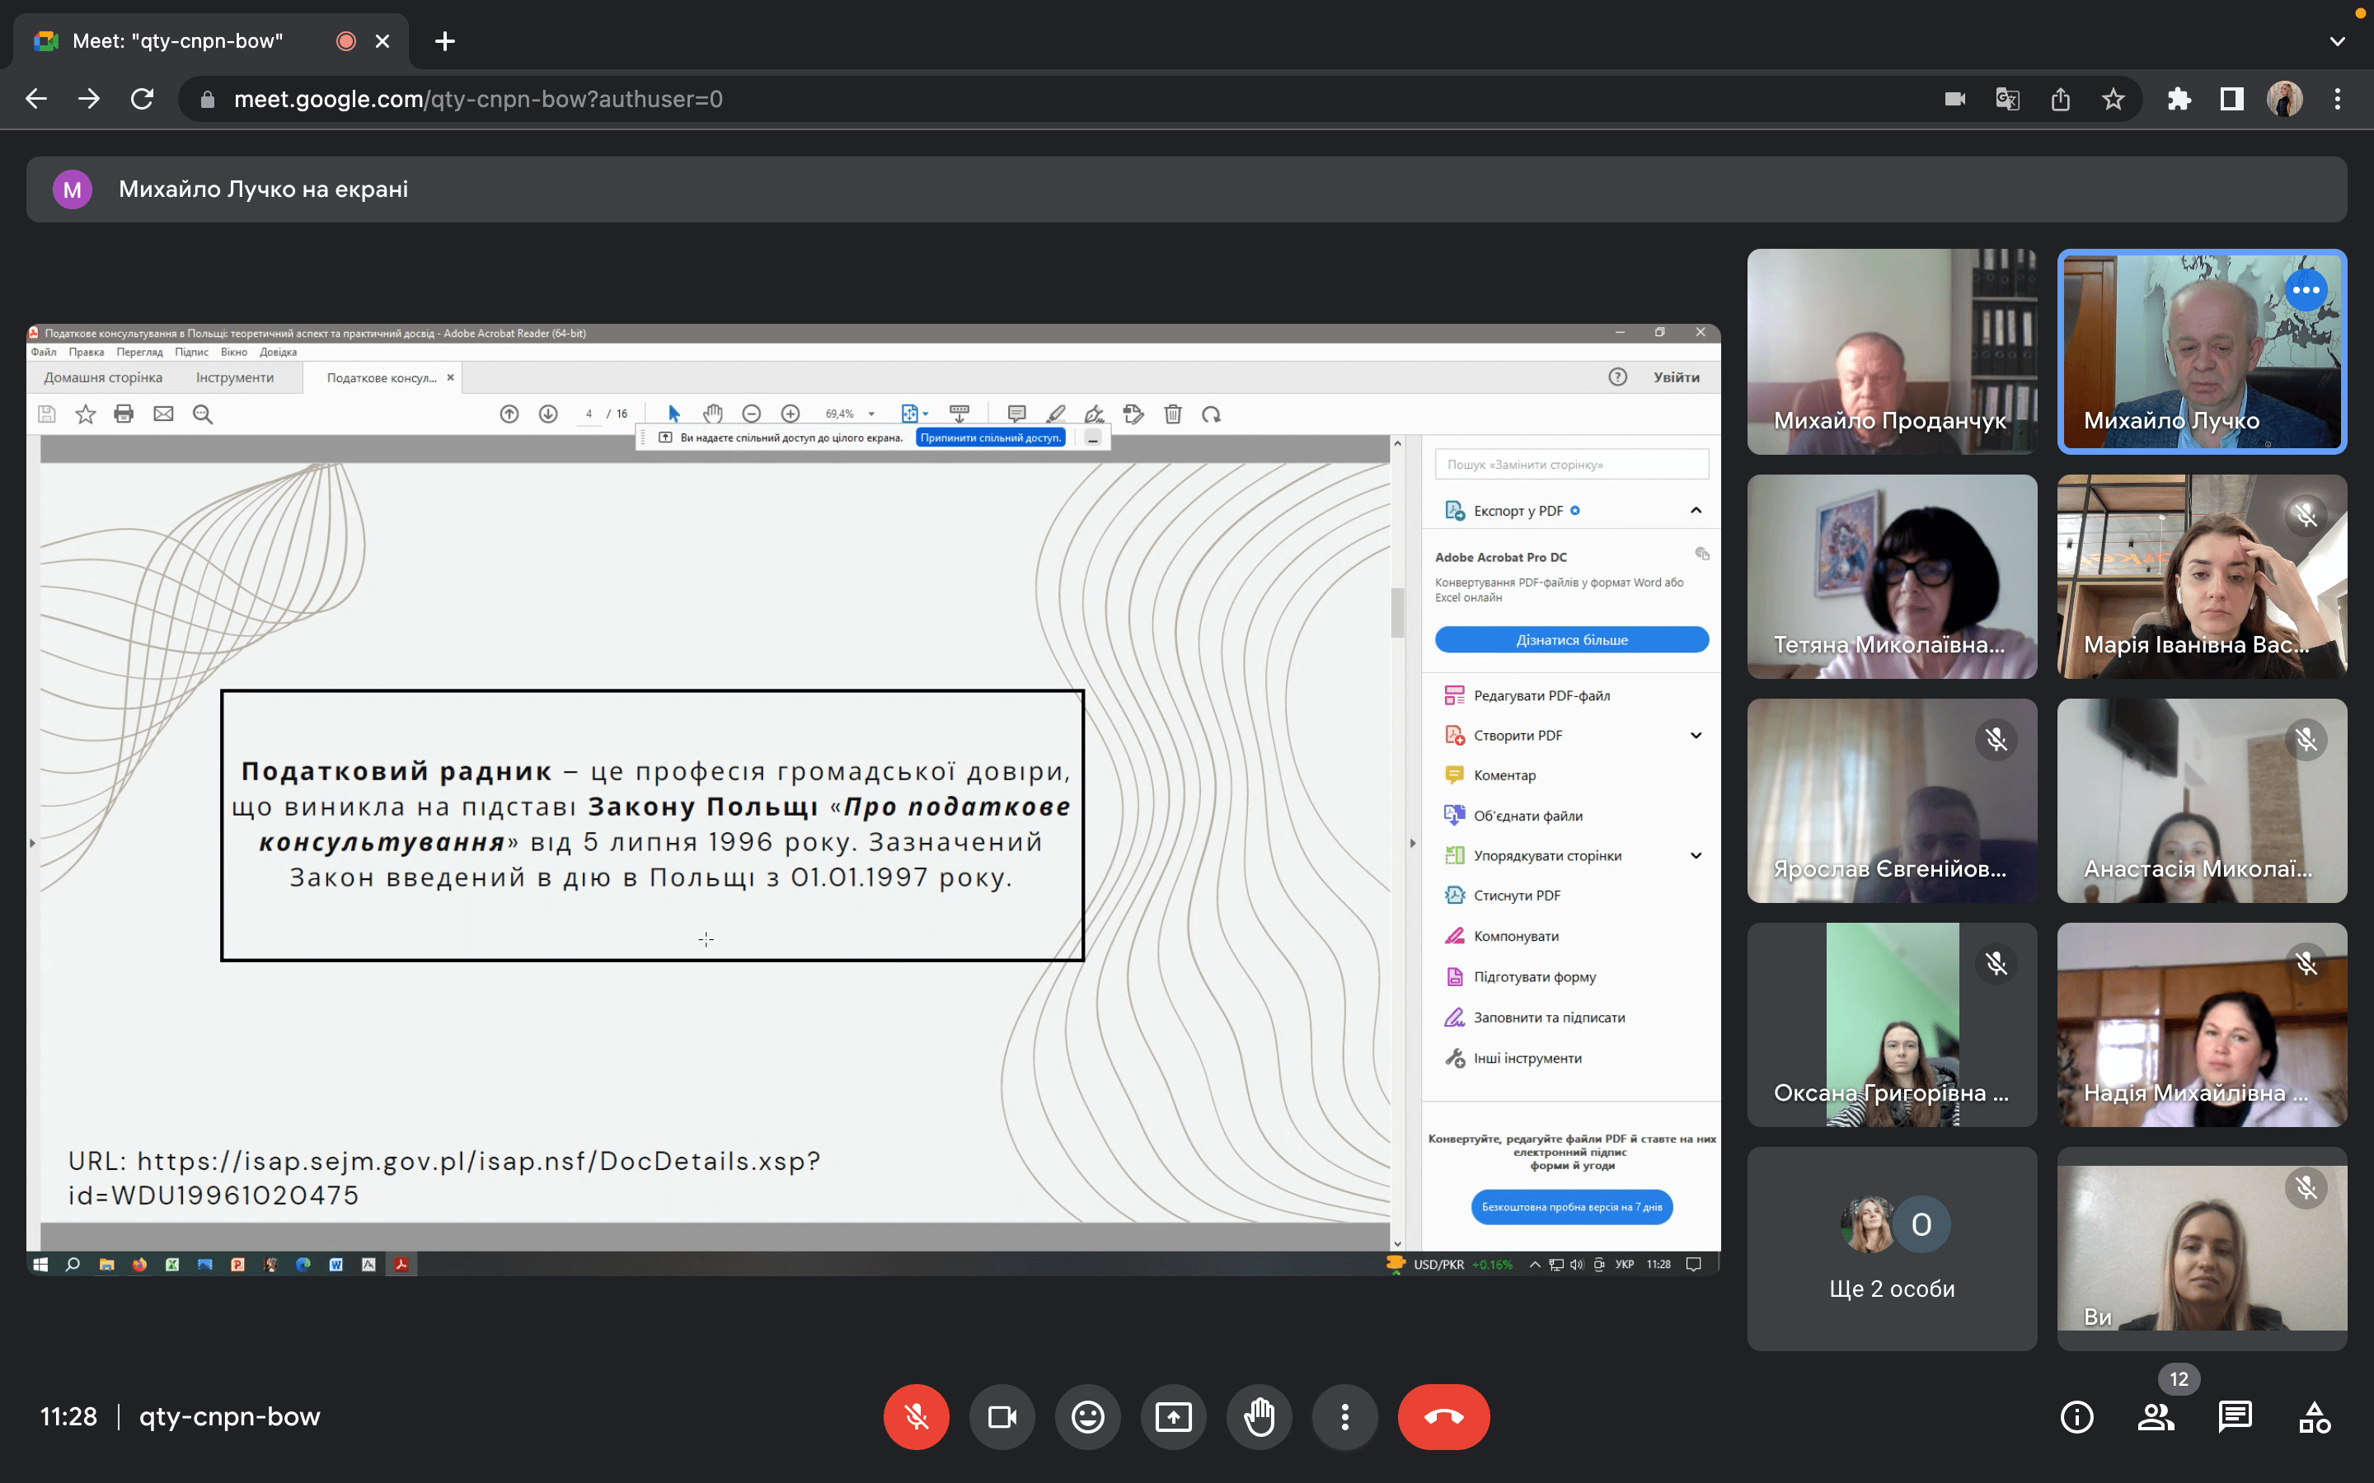This screenshot has width=2374, height=1483.
Task: Show the participants list icon
Action: coord(2156,1416)
